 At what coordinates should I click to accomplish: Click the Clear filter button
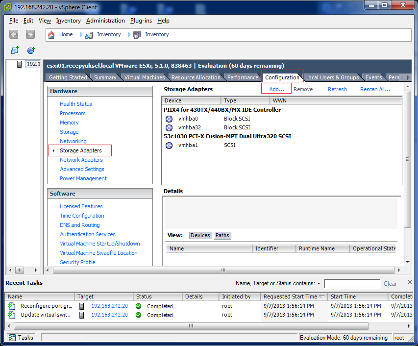point(390,284)
